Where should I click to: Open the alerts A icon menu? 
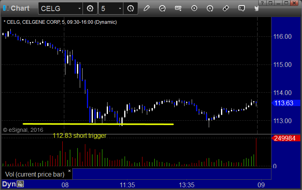click(210, 8)
